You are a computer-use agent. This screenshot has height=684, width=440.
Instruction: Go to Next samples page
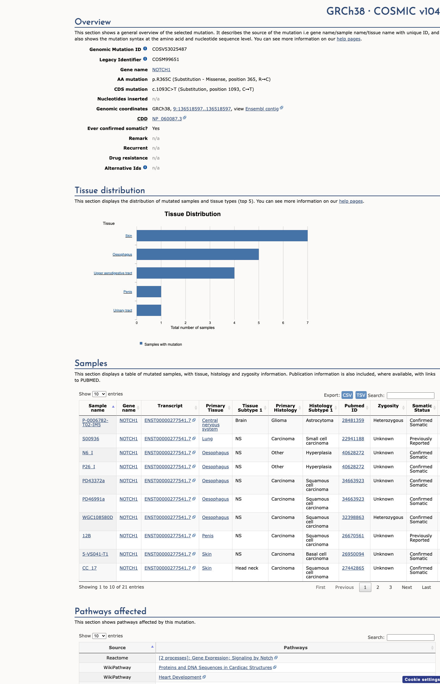(407, 587)
